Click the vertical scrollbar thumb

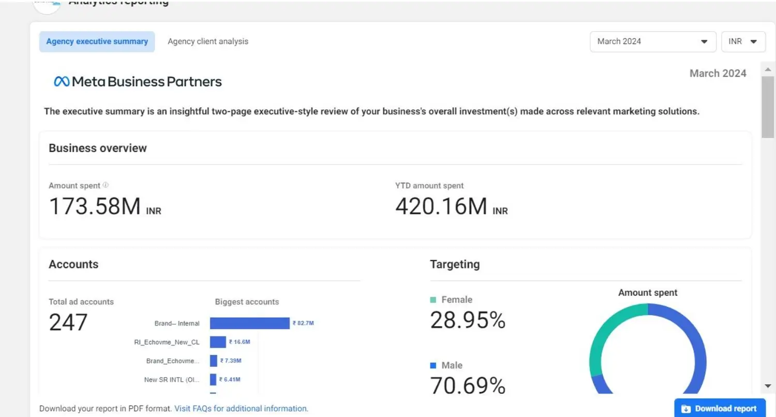pos(768,106)
